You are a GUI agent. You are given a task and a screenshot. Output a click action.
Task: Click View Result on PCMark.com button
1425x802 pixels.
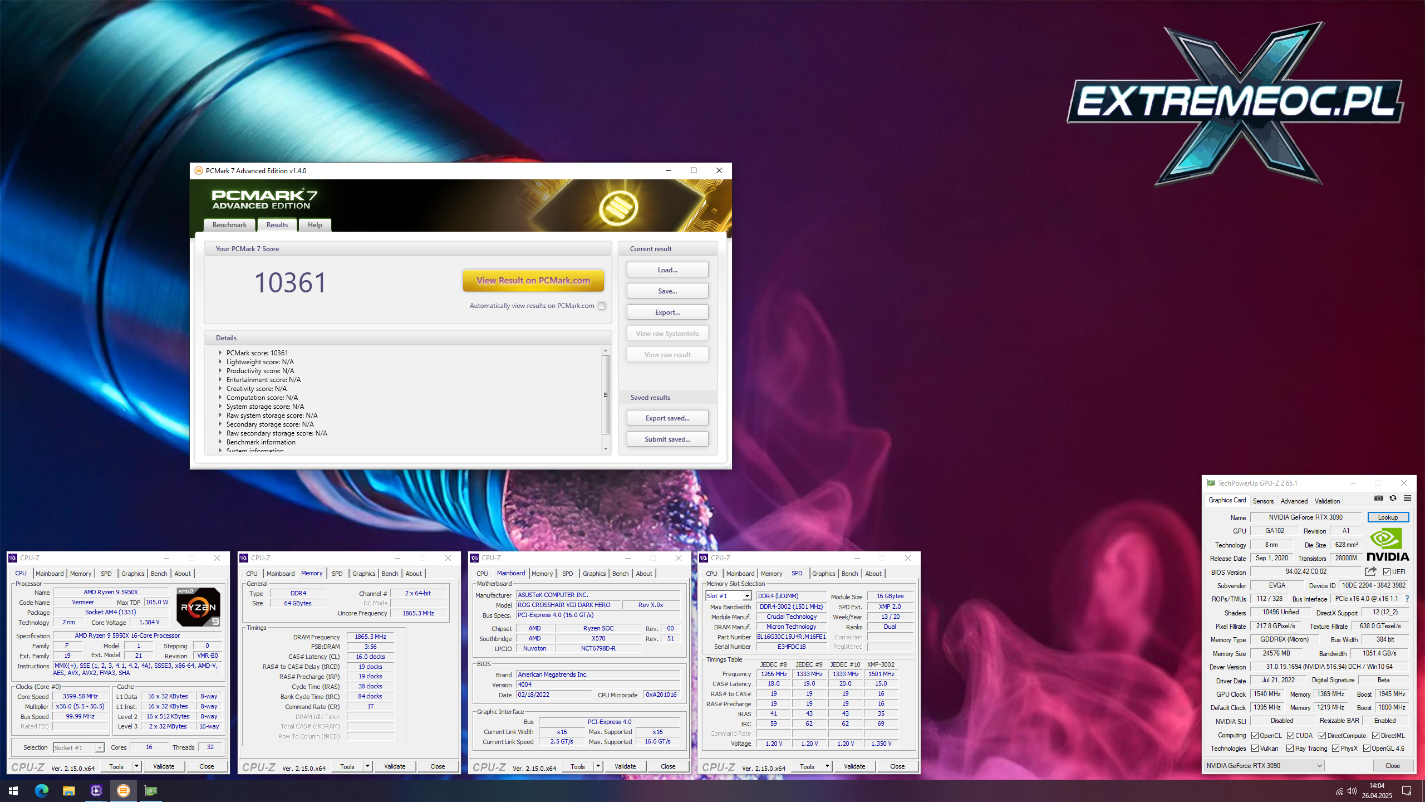(x=533, y=281)
